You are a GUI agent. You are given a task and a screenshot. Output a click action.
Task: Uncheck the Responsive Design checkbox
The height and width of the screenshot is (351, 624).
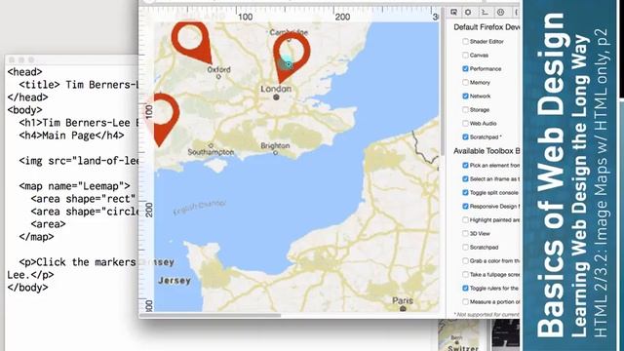point(465,206)
